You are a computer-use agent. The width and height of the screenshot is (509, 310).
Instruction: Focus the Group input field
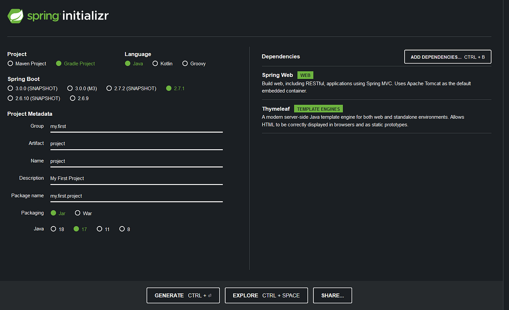136,126
